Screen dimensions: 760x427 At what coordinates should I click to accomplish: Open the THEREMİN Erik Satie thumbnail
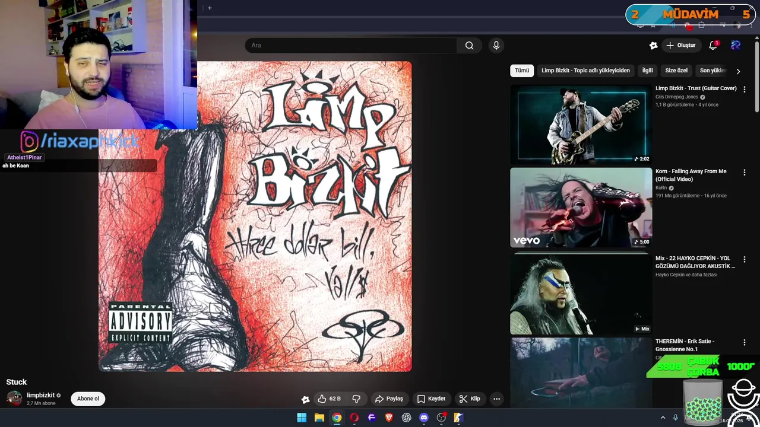point(581,372)
